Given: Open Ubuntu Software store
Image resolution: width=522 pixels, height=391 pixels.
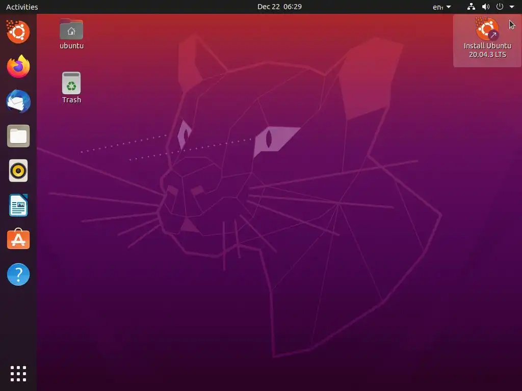Looking at the screenshot, I should 18,239.
